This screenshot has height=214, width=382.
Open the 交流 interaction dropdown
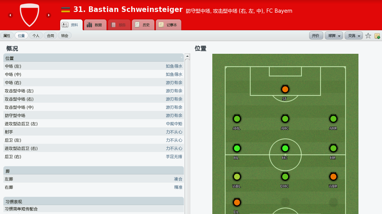click(x=354, y=36)
